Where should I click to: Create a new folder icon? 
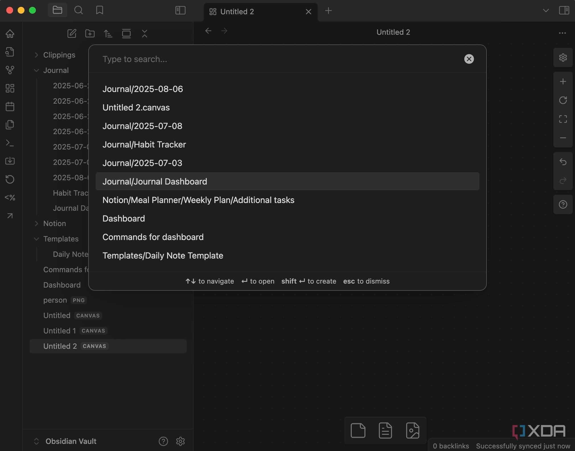[x=90, y=33]
